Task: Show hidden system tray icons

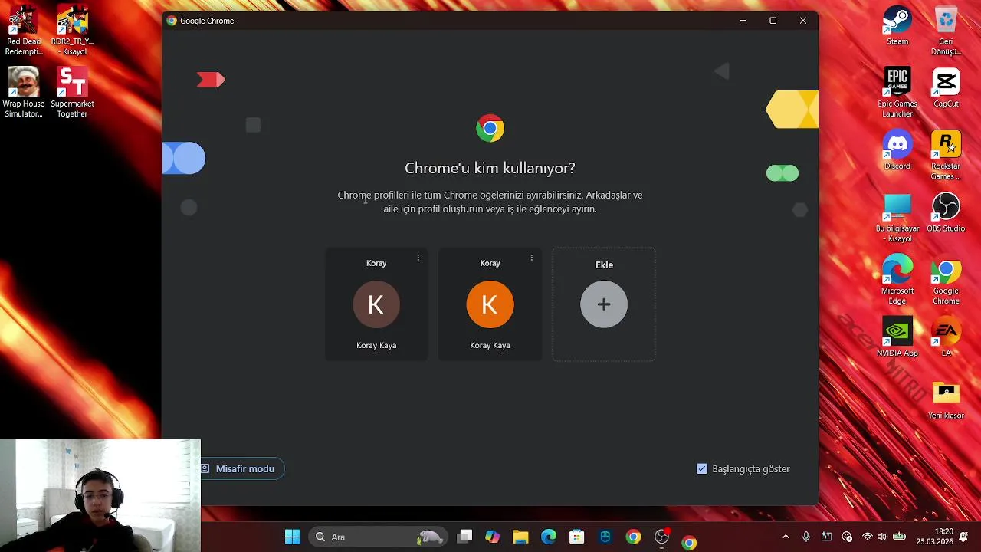Action: [x=786, y=537]
